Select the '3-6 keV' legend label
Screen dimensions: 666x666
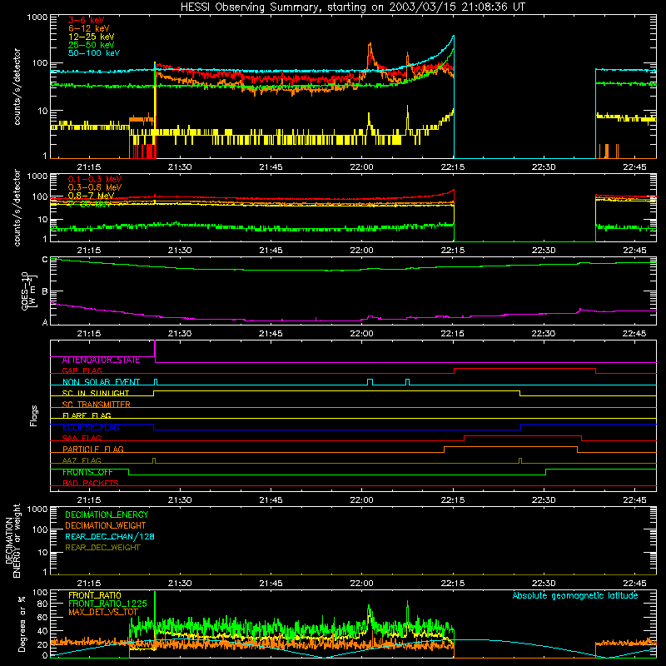click(87, 20)
